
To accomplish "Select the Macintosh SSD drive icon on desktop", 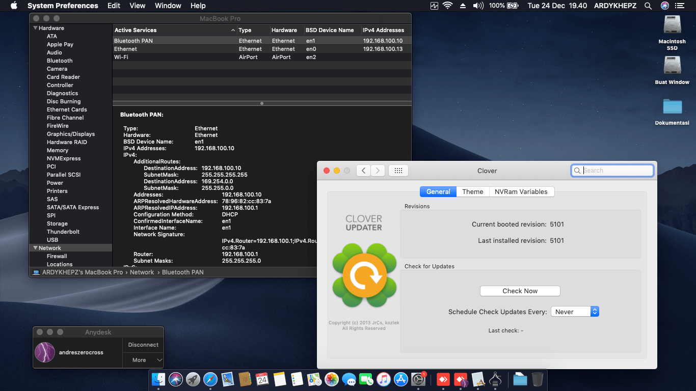I will pos(672,26).
